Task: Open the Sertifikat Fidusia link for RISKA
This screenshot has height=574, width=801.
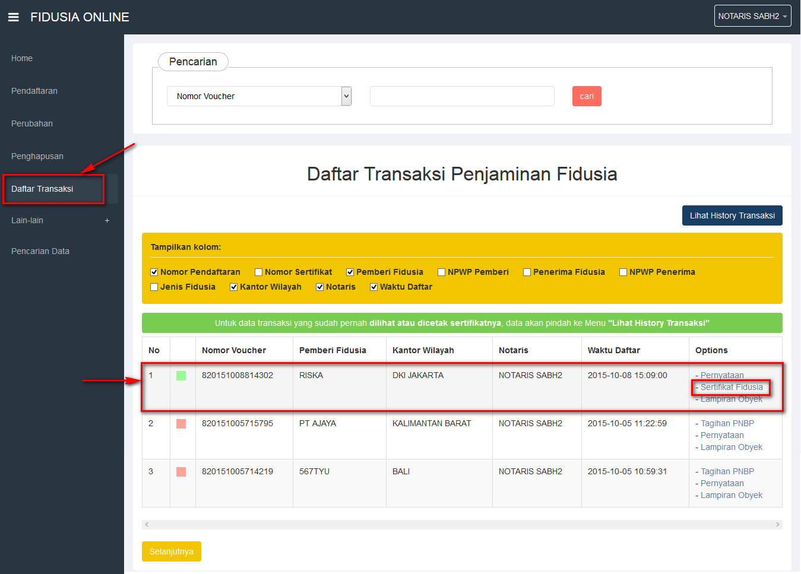Action: pos(732,387)
